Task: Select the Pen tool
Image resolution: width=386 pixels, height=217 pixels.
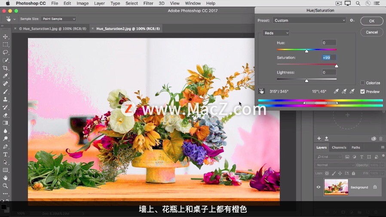Action: point(5,147)
